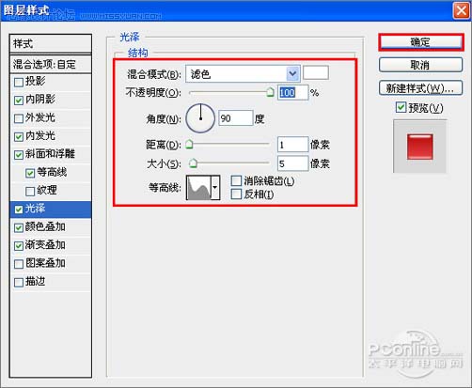The height and width of the screenshot is (388, 472).
Task: Toggle the 投影 checkbox
Action: [x=19, y=82]
